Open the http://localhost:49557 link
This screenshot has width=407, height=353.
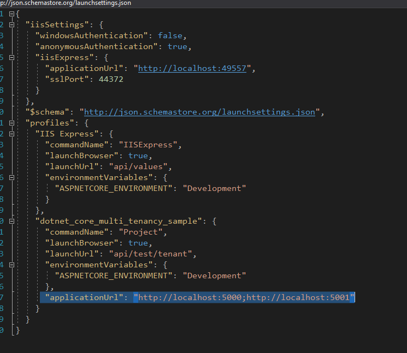(x=192, y=68)
